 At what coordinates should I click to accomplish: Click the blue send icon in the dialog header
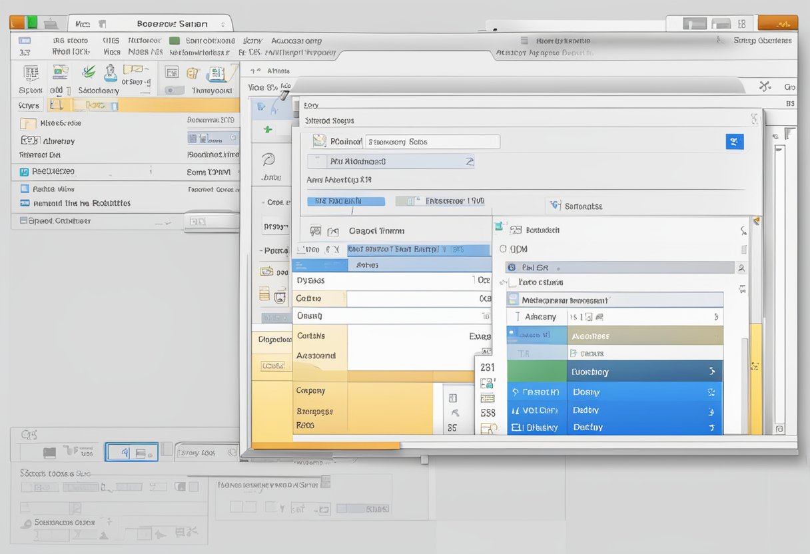(735, 141)
